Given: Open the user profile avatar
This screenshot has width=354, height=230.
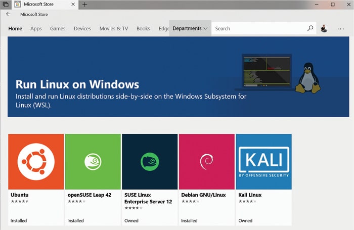Looking at the screenshot, I should pyautogui.click(x=324, y=29).
